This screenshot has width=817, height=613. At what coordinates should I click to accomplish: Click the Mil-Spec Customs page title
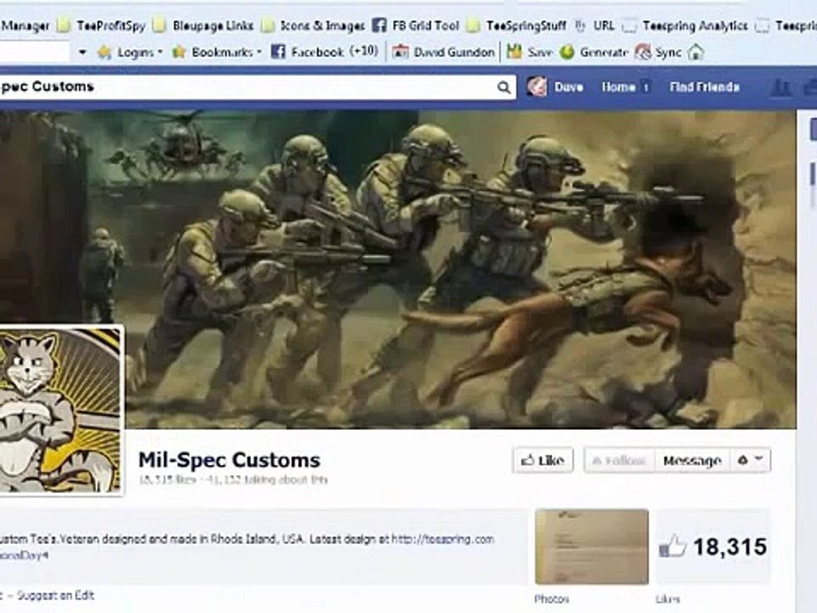point(229,461)
